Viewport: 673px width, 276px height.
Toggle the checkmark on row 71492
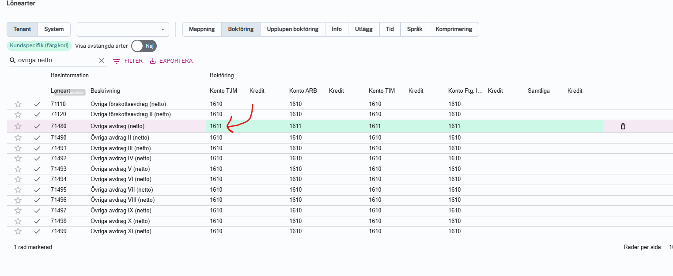(x=37, y=159)
